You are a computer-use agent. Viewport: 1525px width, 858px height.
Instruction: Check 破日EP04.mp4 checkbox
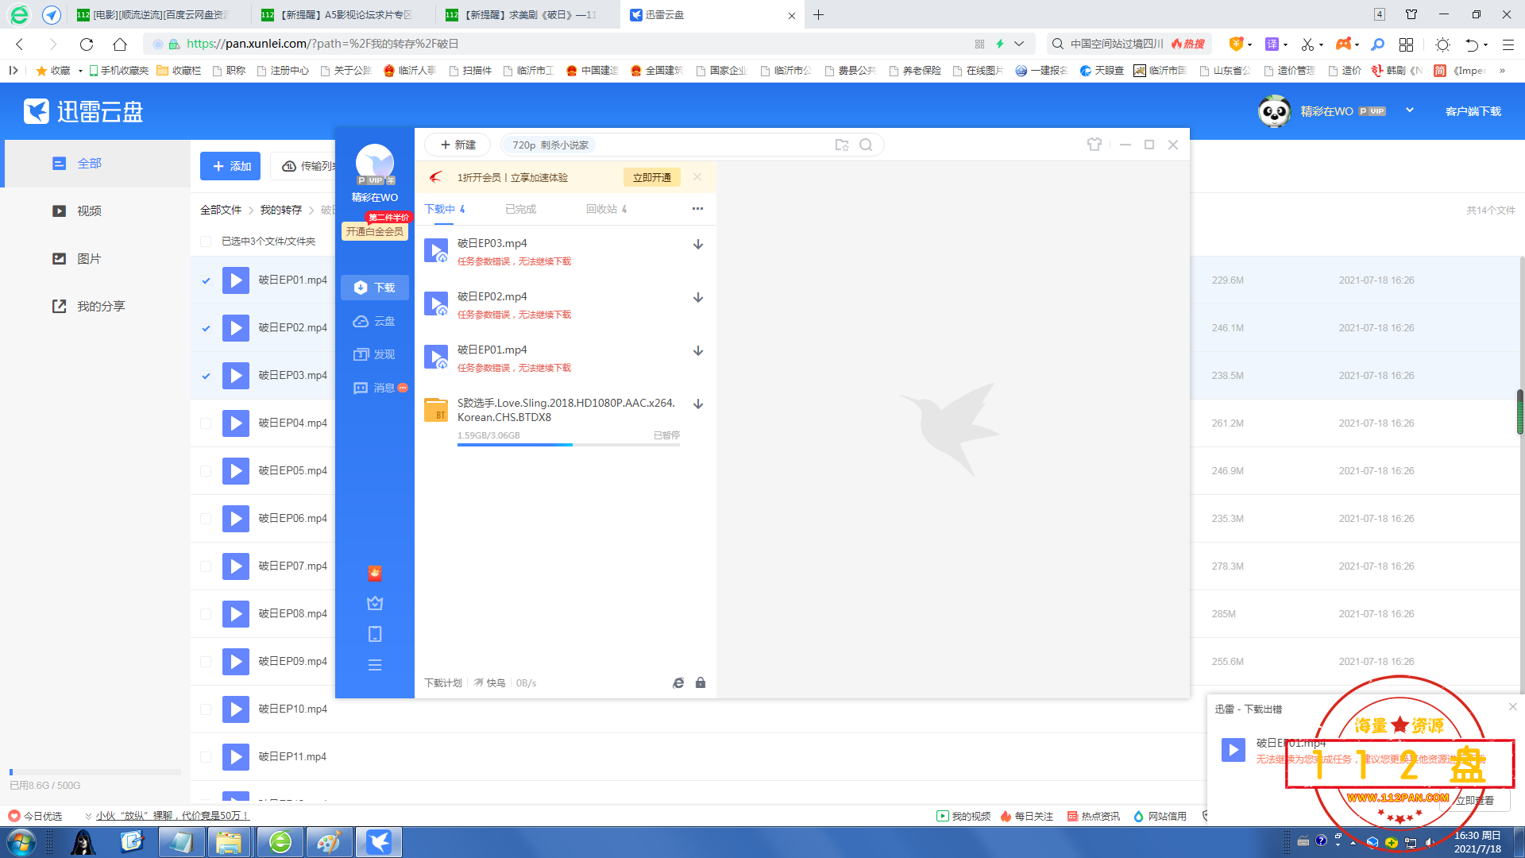pyautogui.click(x=206, y=423)
